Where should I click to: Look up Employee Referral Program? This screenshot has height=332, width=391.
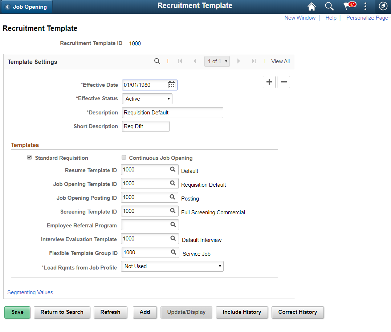[x=173, y=224]
